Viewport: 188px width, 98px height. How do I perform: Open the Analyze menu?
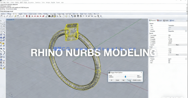48,2
